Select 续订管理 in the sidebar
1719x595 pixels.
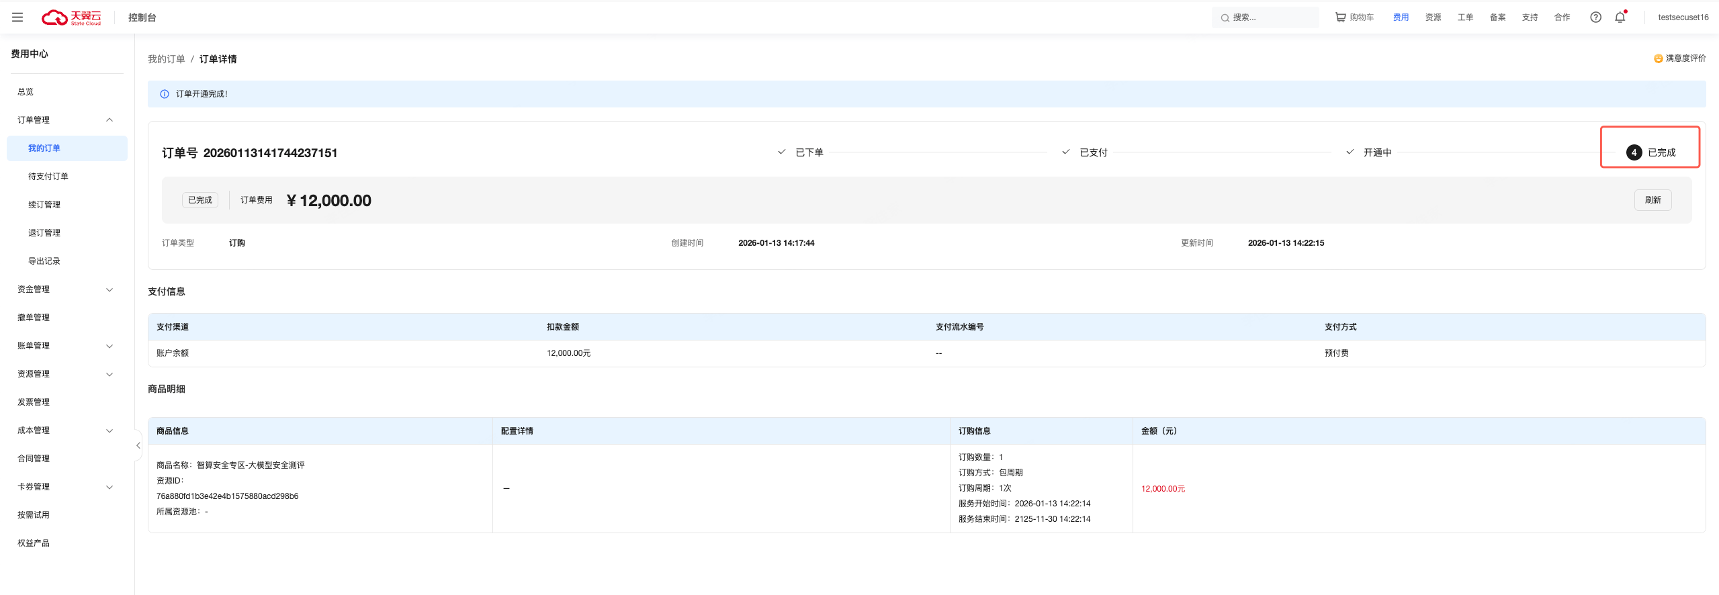click(44, 205)
